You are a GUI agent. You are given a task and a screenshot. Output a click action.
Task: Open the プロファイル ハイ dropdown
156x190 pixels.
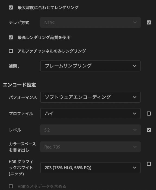click(90, 113)
